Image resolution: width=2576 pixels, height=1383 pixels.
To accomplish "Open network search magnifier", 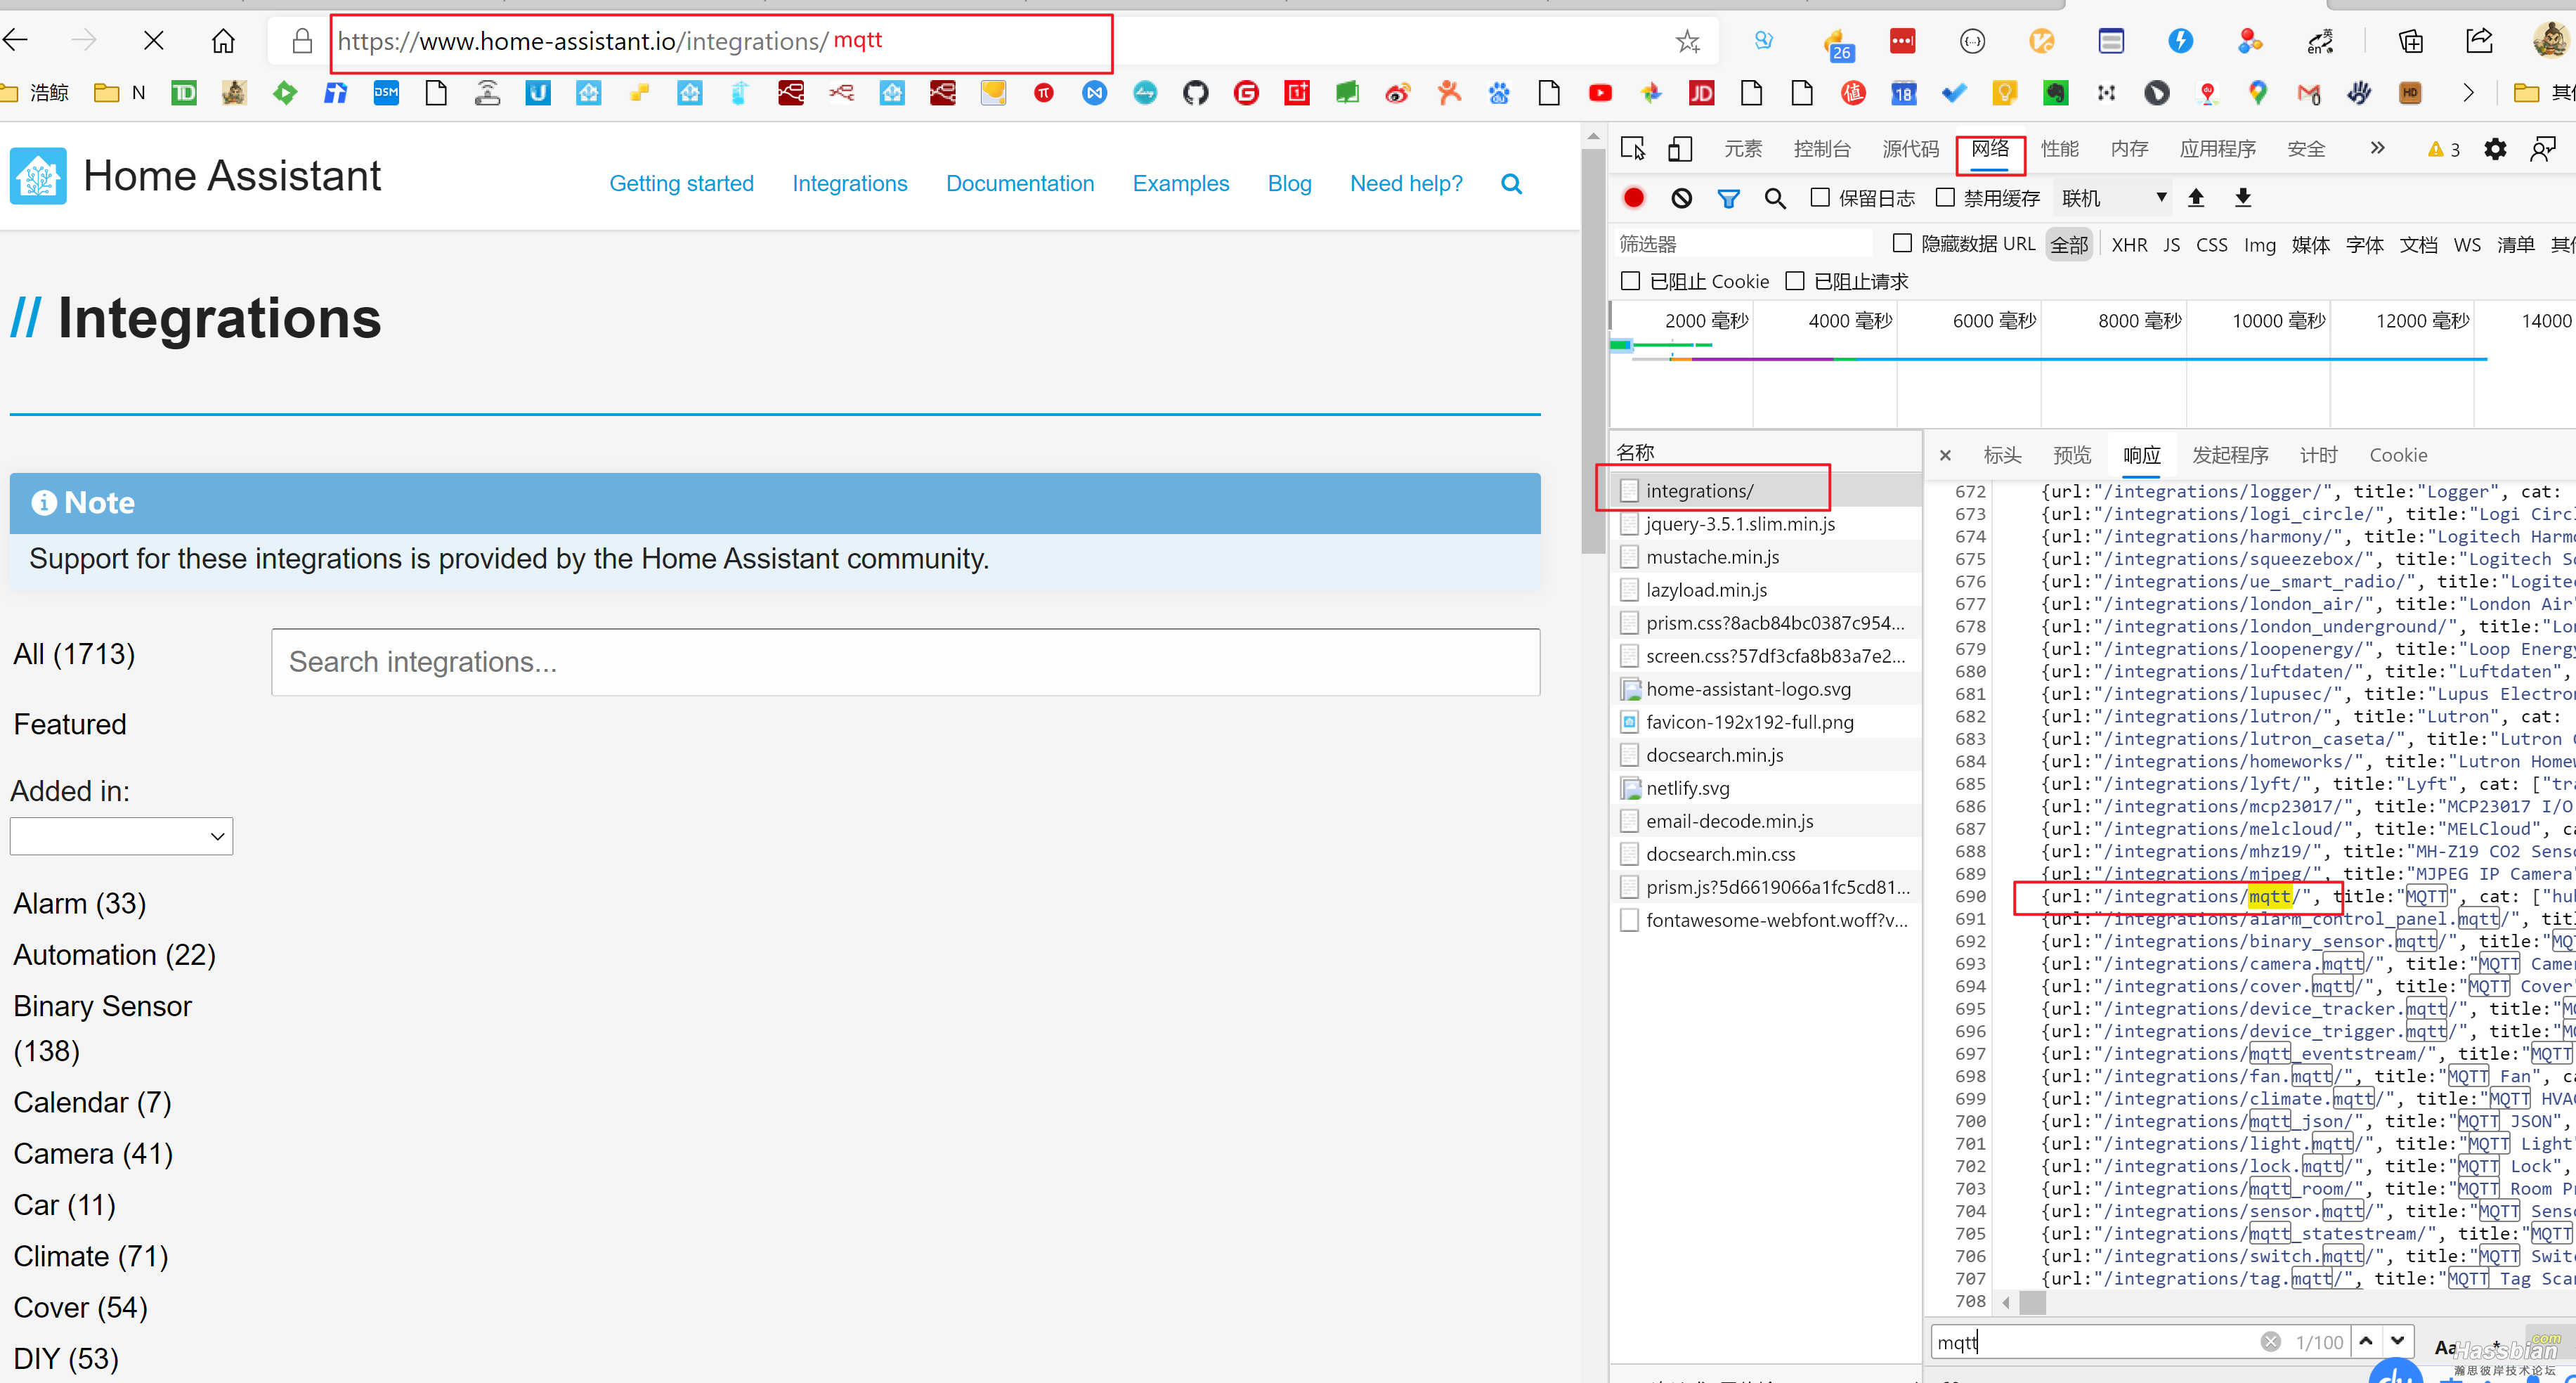I will 1775,198.
